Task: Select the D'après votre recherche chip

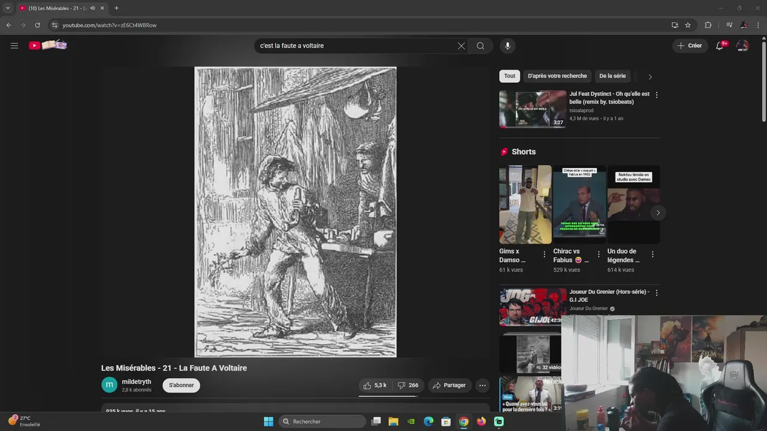Action: coord(557,76)
